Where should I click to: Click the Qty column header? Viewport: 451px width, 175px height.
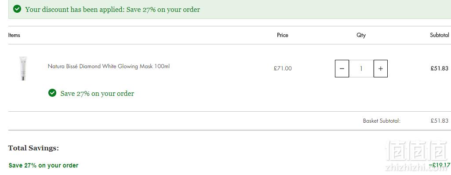(361, 36)
